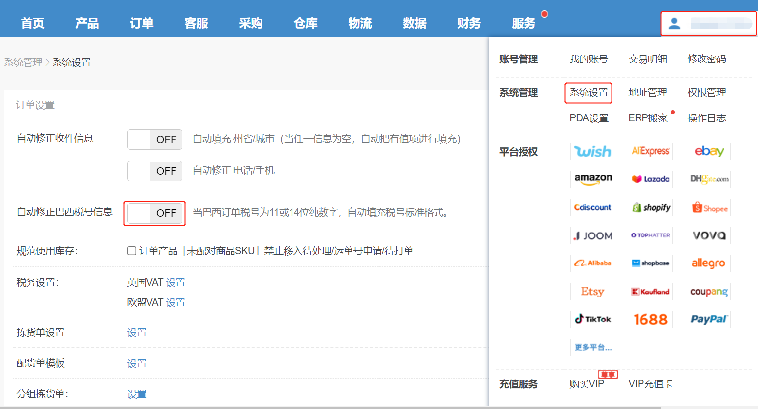Open 我的账号 page

coord(588,59)
